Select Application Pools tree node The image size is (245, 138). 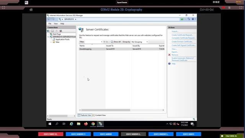click(62, 39)
